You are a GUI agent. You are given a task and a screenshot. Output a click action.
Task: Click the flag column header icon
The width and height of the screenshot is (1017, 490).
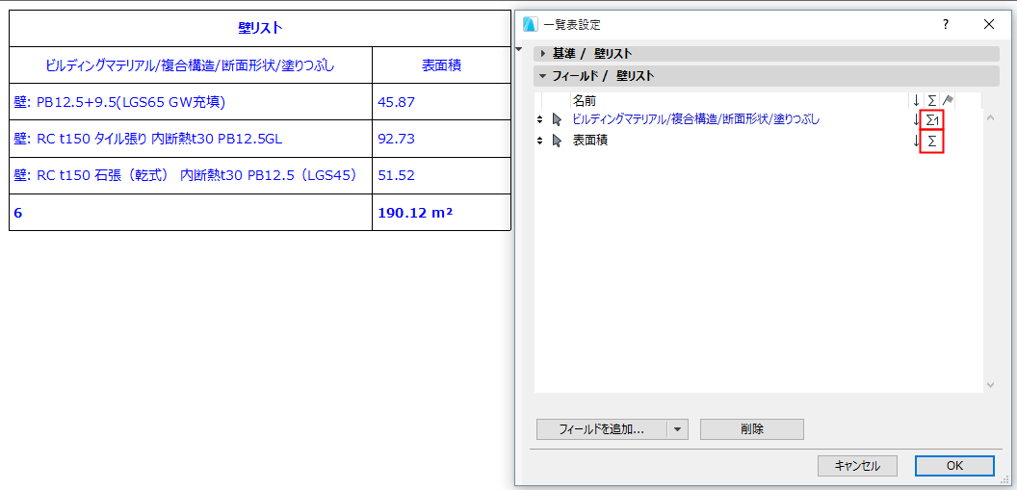[x=949, y=100]
